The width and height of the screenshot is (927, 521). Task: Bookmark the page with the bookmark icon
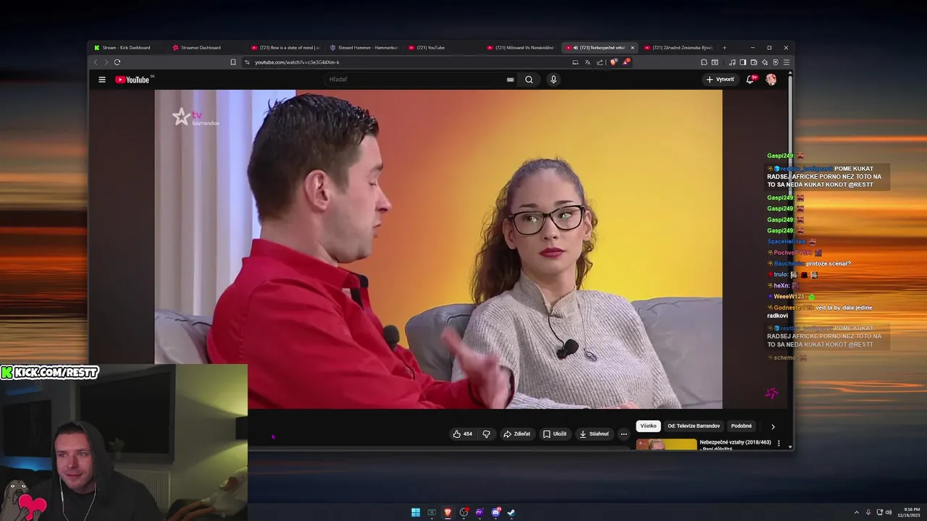point(233,62)
